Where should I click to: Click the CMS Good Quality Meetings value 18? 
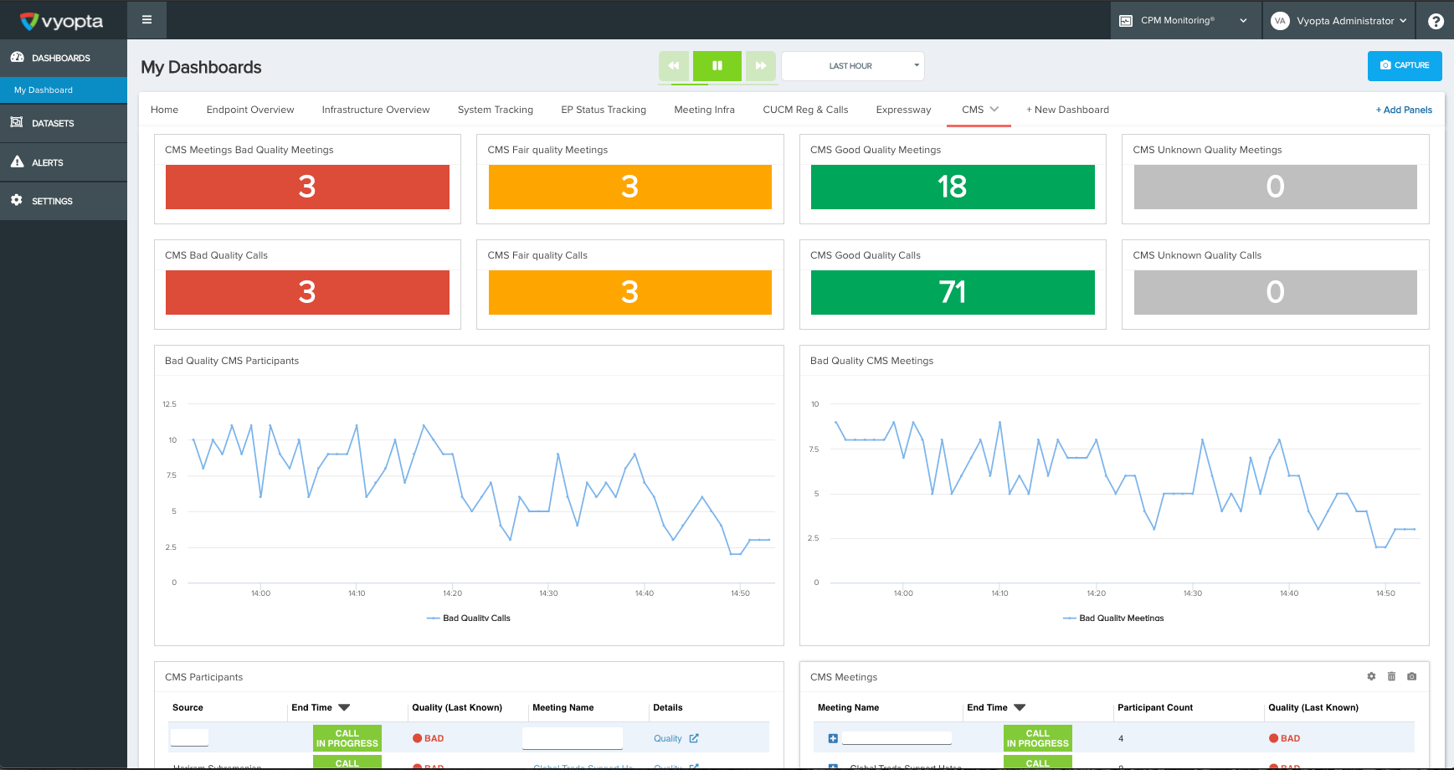tap(953, 187)
